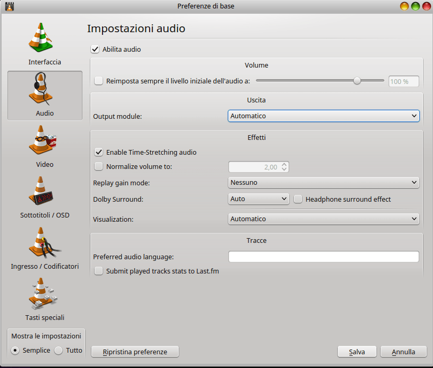Open Video settings cone with glasses icon
Image resolution: width=433 pixels, height=368 pixels.
43,140
